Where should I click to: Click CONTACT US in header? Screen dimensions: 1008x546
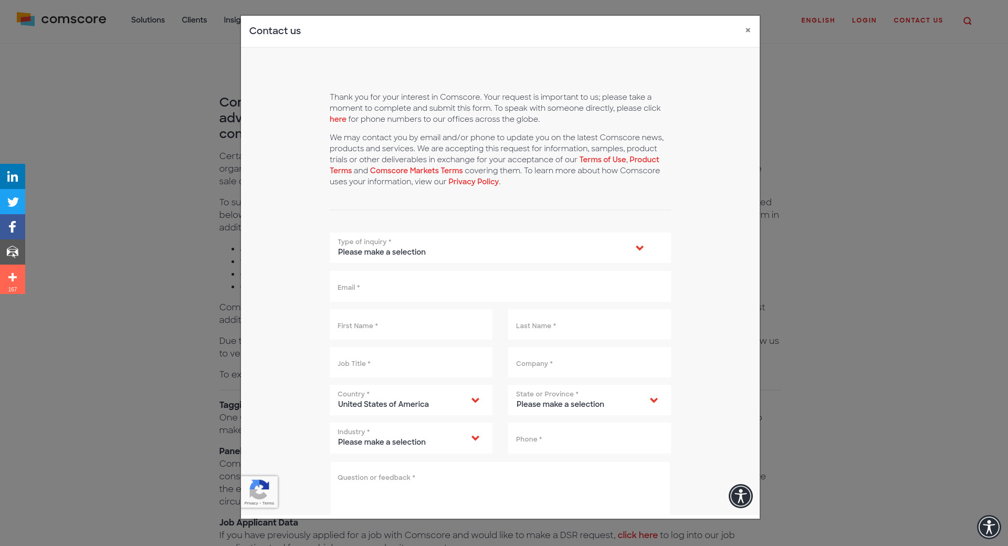coord(918,20)
